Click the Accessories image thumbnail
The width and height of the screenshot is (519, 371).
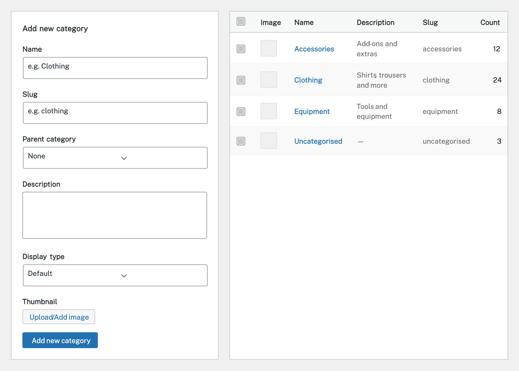pos(269,48)
